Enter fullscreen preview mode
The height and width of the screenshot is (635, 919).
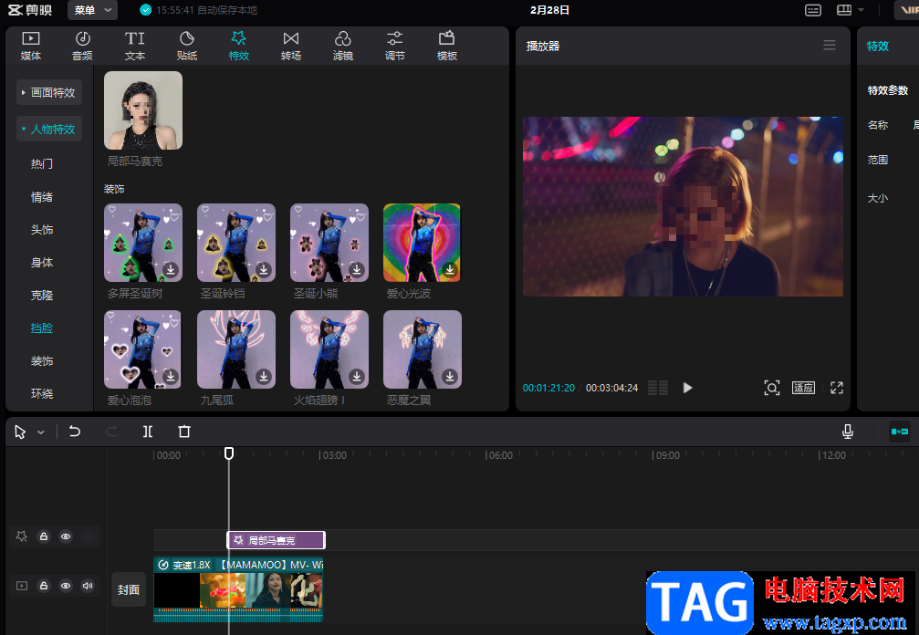pos(837,388)
